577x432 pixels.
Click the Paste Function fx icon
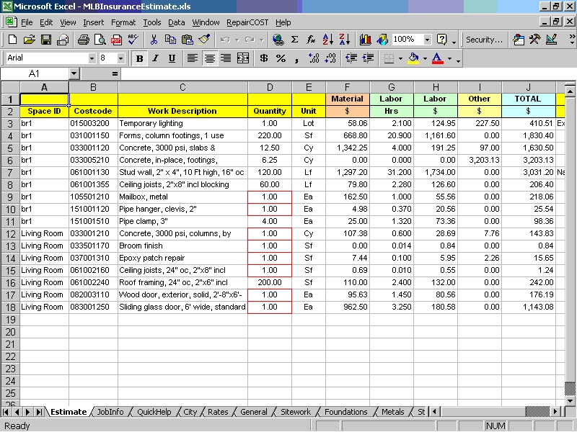point(310,39)
